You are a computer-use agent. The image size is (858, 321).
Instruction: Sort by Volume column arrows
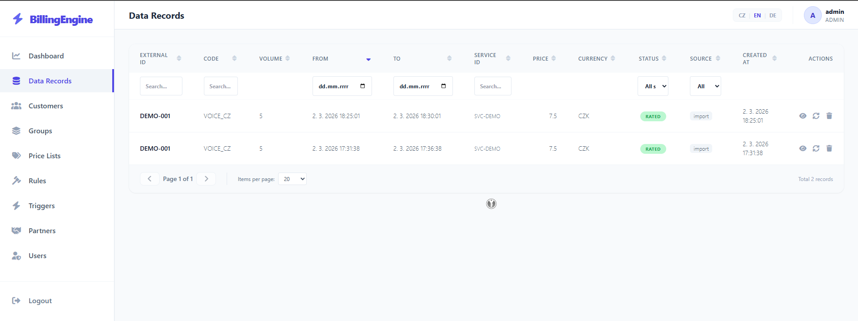click(287, 58)
